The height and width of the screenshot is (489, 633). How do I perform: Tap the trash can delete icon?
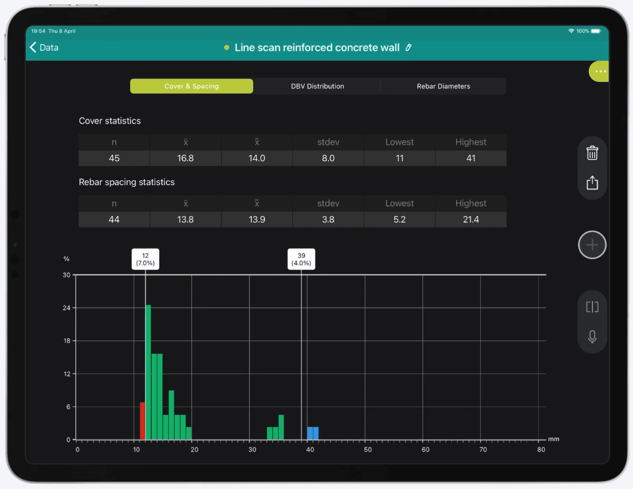click(x=592, y=153)
